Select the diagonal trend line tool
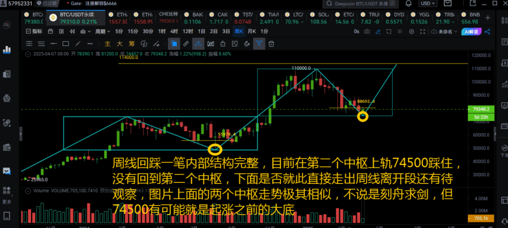 (x=78, y=44)
